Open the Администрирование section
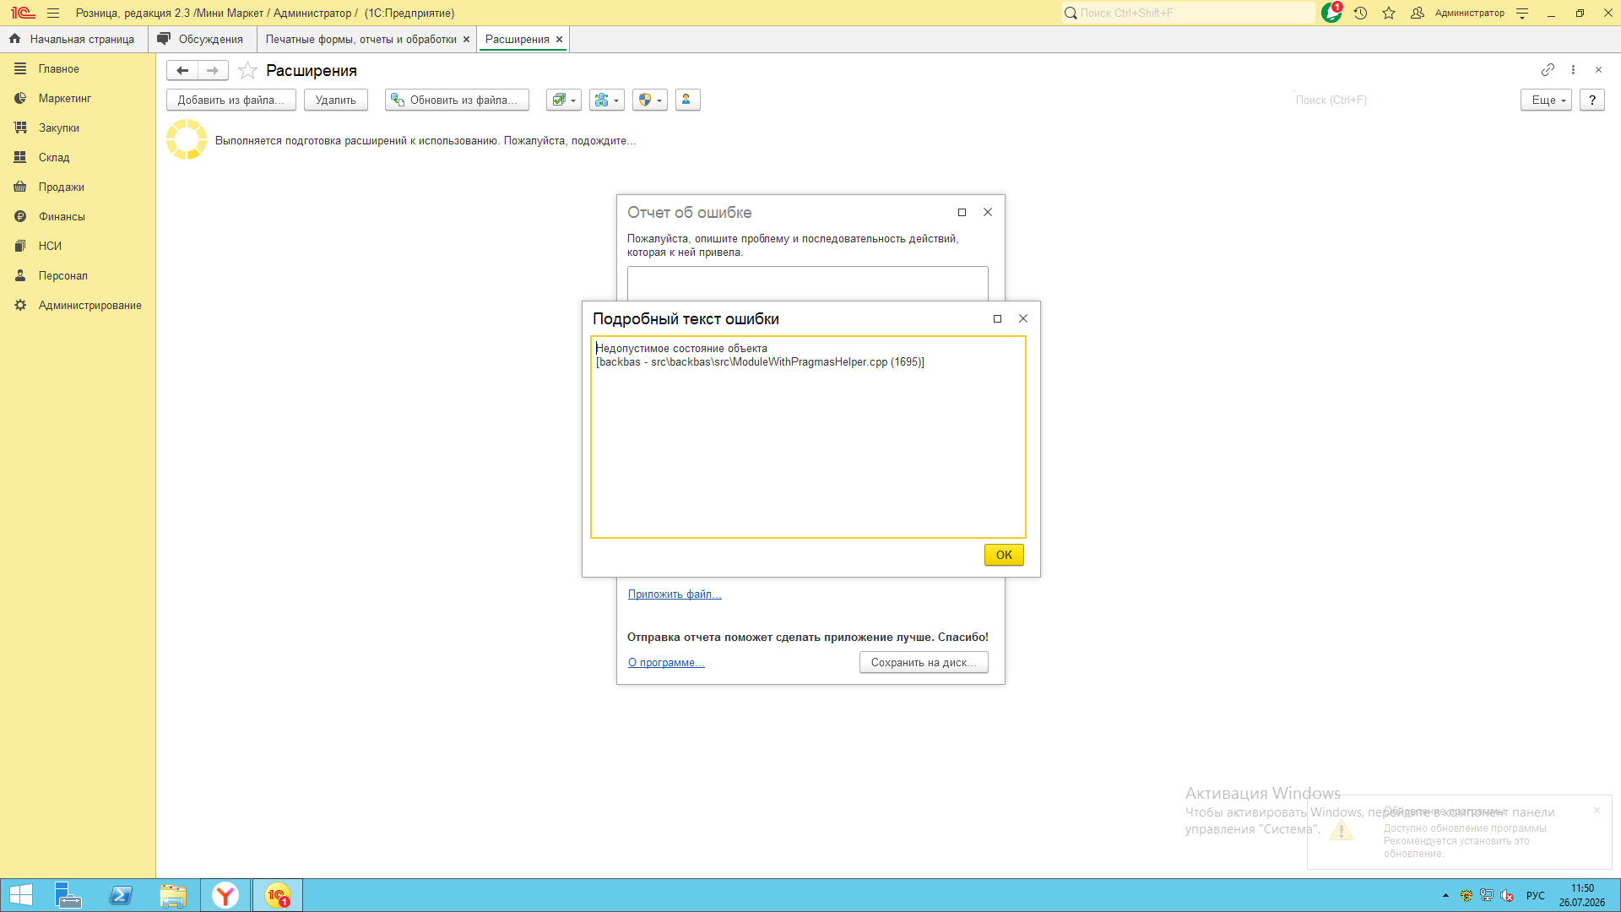Viewport: 1621px width, 912px height. tap(78, 305)
